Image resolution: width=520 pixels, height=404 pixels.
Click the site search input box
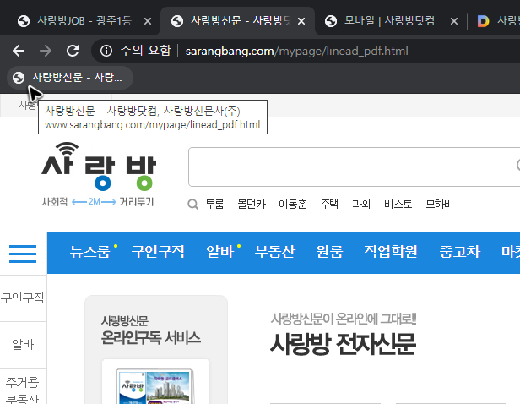[x=354, y=167]
